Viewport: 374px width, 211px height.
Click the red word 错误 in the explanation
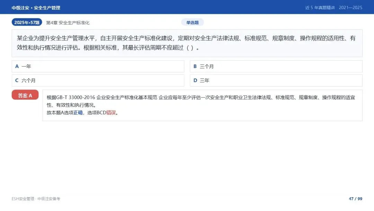point(111,112)
